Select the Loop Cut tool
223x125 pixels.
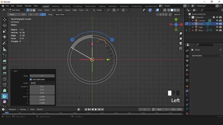click(5, 79)
